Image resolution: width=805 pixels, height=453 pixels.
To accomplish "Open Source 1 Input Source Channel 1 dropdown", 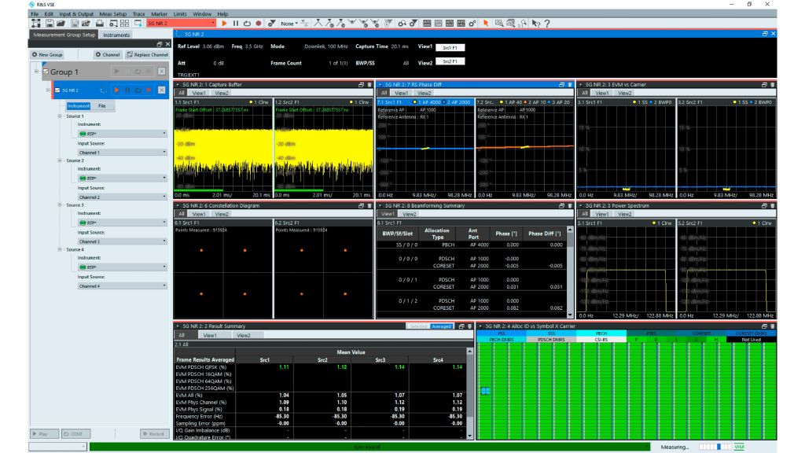I will [122, 153].
